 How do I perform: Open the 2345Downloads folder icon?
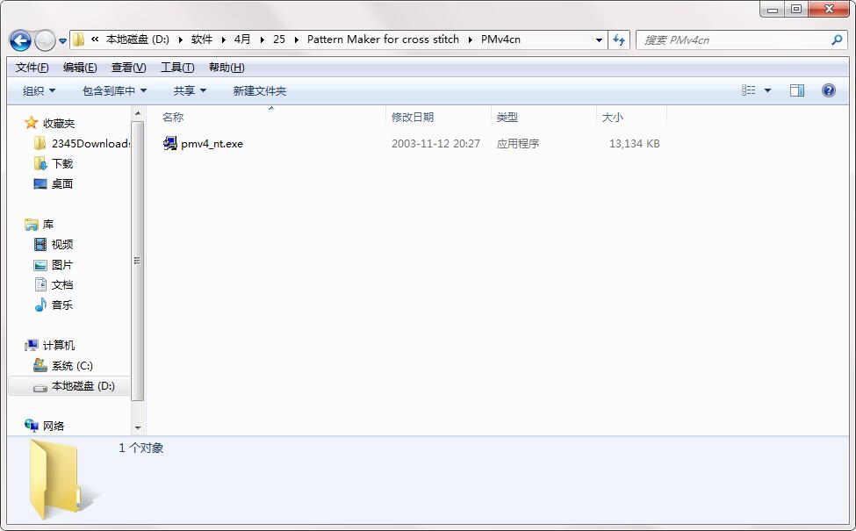tap(40, 144)
